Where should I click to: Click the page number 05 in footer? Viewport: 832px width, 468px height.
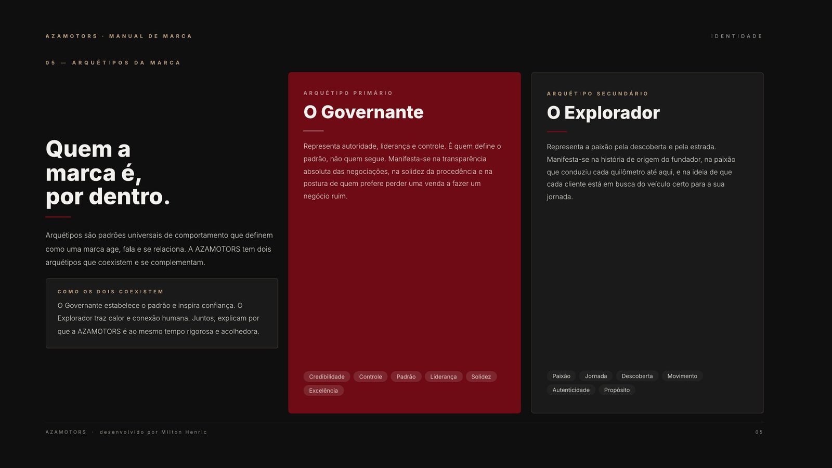(x=759, y=432)
